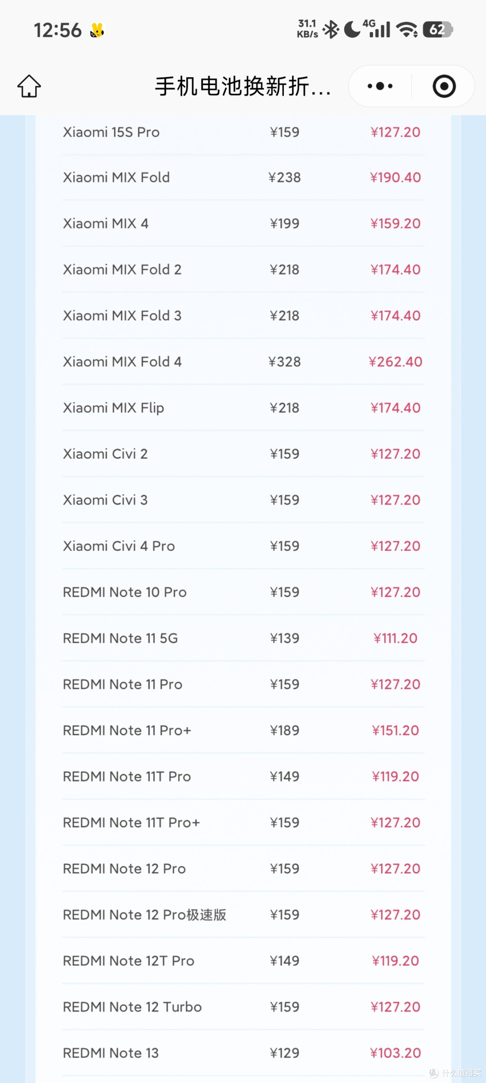Tap the yellow rabbit notification icon
This screenshot has width=486, height=1083.
point(97,30)
